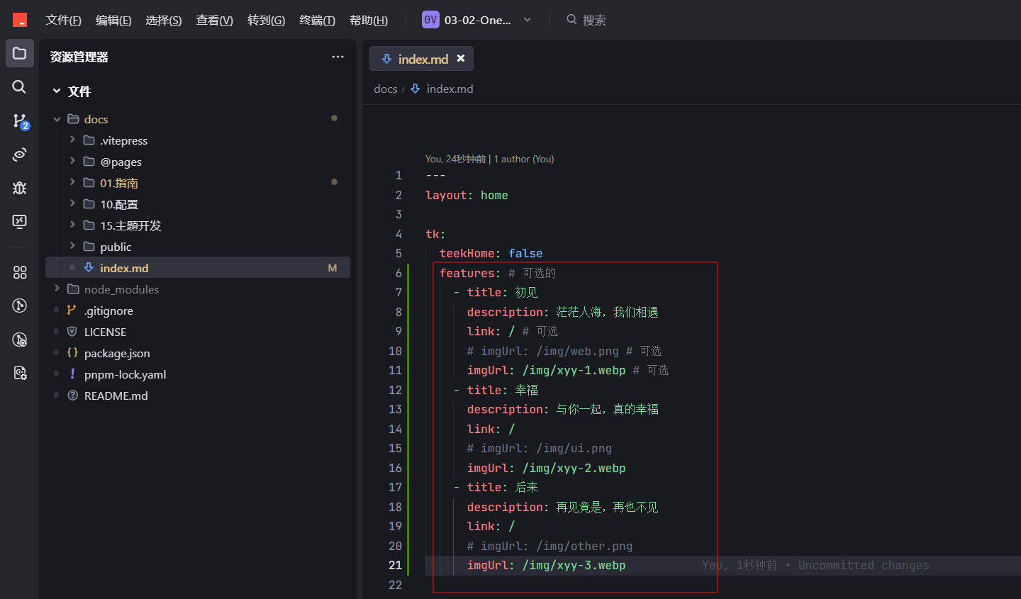Viewport: 1021px width, 599px height.
Task: Collapse the 文件 section
Action: (x=57, y=91)
